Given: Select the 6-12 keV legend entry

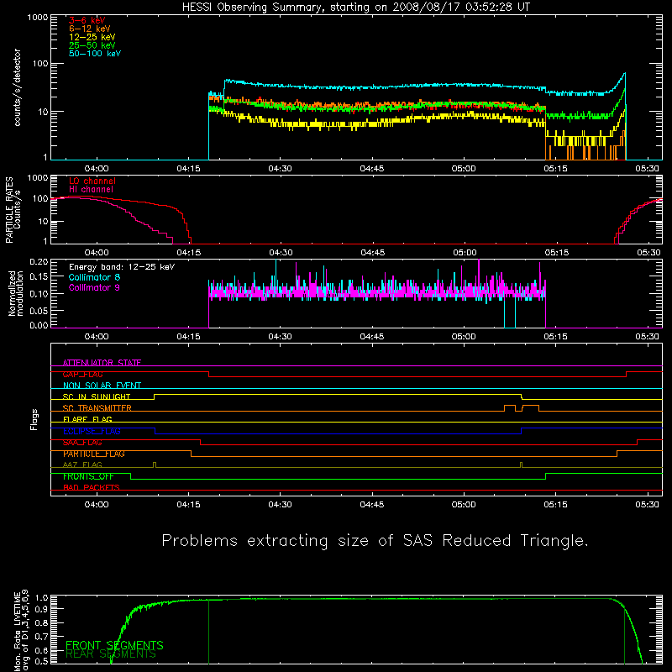Looking at the screenshot, I should click(x=90, y=29).
